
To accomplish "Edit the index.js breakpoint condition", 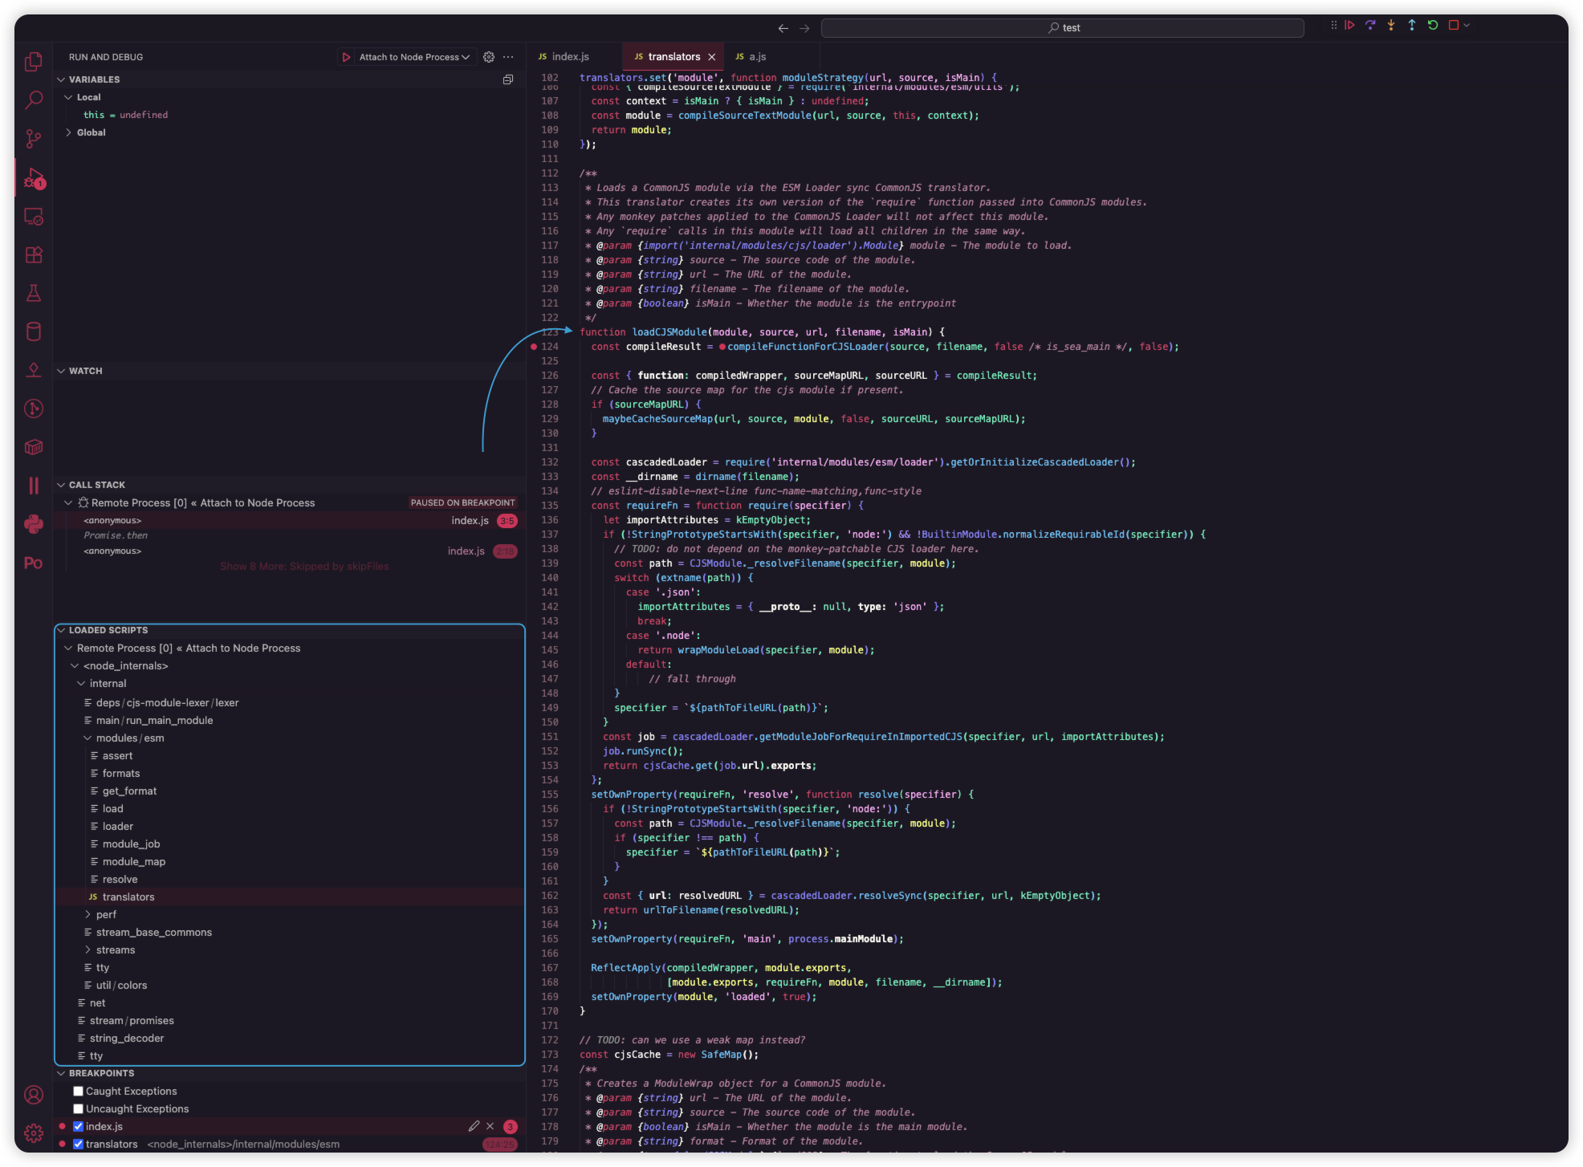I will click(x=474, y=1126).
